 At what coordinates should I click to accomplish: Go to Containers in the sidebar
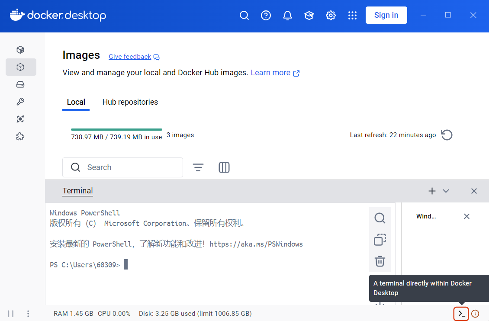pyautogui.click(x=20, y=50)
